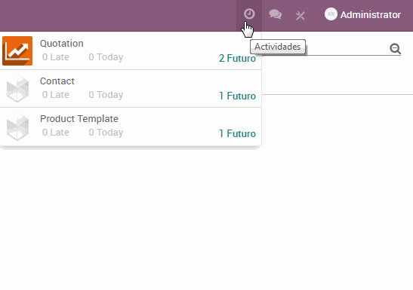Expand the Administrator user menu
Viewport: 413px width, 290px height.
(362, 14)
